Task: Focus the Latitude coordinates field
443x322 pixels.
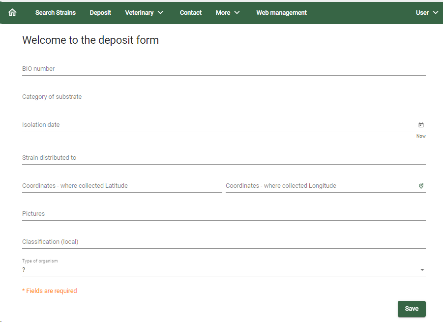Action: tap(122, 186)
